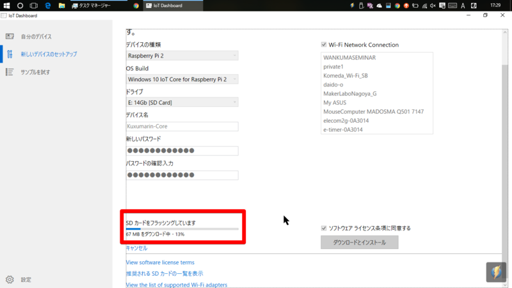This screenshot has width=512, height=288.
Task: Select MakerLaboNagoya_G network
Action: tap(349, 93)
